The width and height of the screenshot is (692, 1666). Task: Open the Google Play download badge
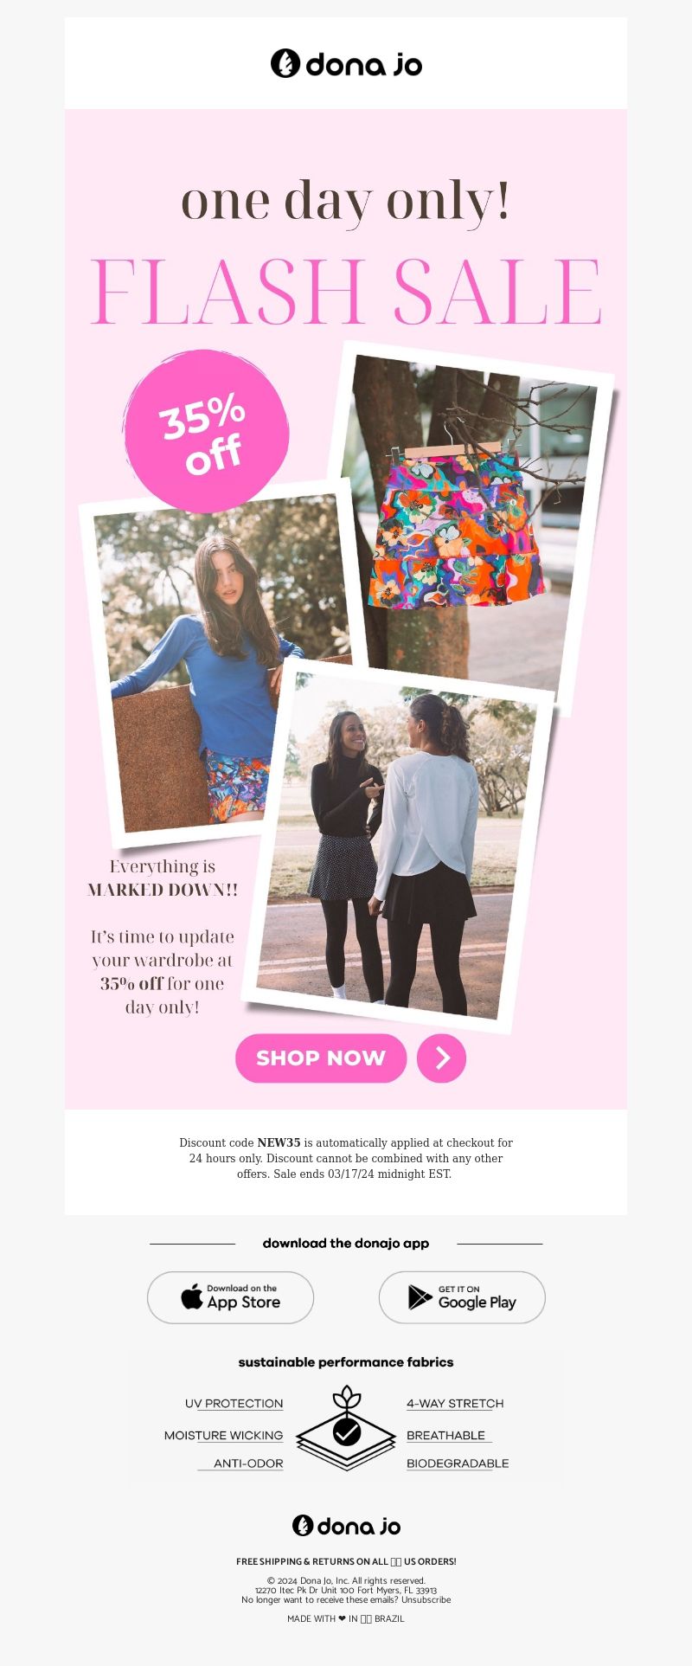pos(462,1297)
